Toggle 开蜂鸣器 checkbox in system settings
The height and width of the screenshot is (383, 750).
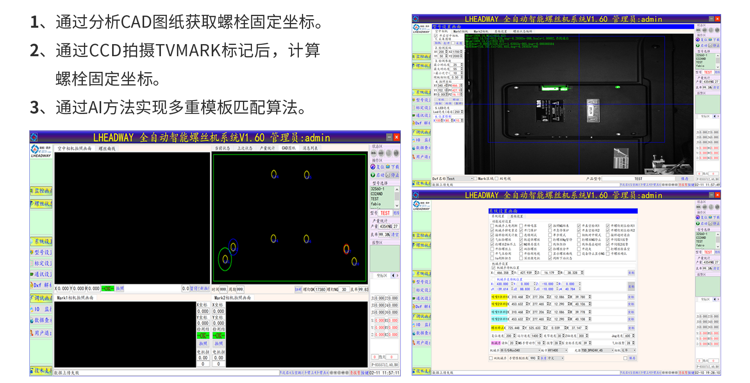point(521,226)
